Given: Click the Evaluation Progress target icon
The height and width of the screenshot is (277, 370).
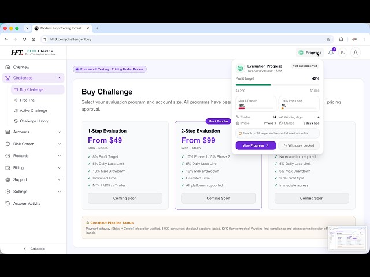Looking at the screenshot, I should (x=240, y=68).
